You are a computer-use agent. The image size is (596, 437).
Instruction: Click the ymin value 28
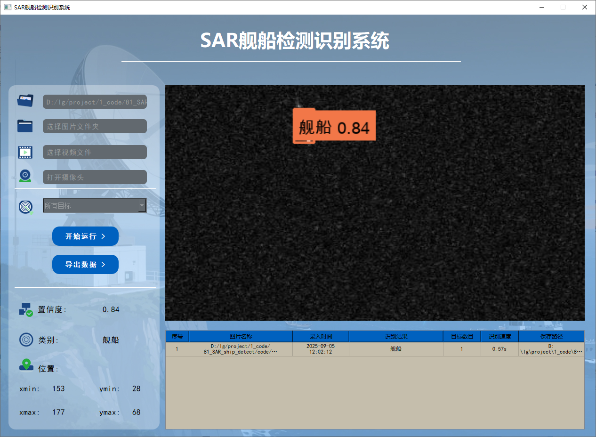[137, 388]
